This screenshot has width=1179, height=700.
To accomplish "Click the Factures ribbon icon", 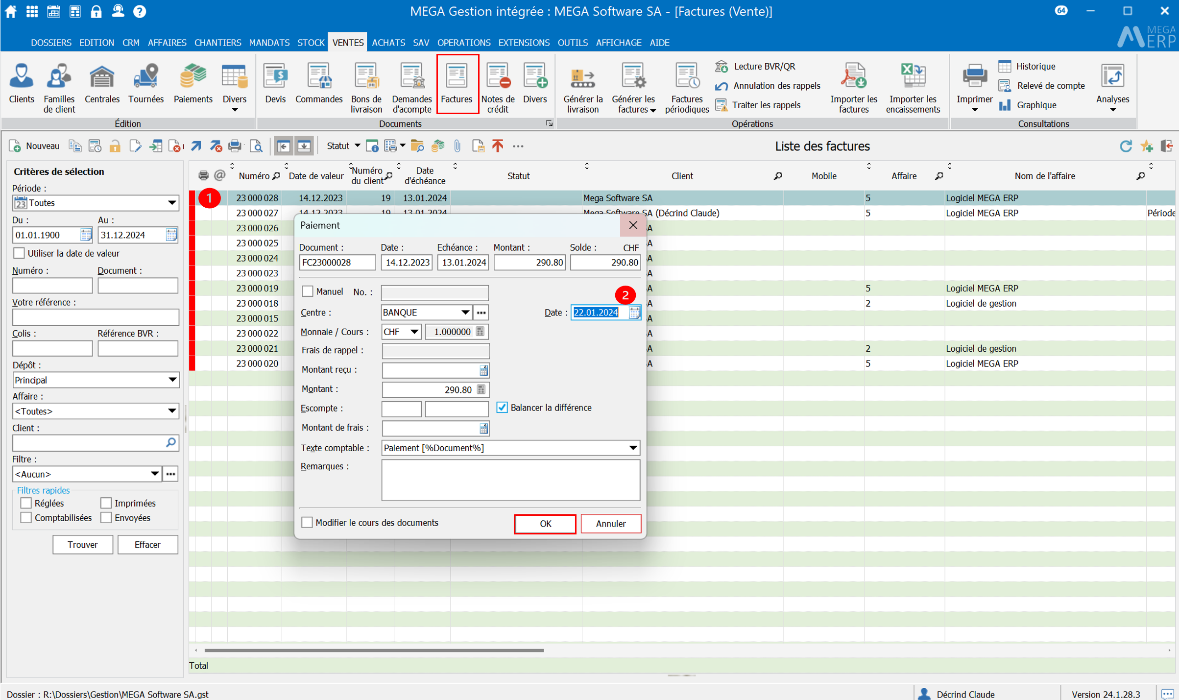I will click(457, 84).
